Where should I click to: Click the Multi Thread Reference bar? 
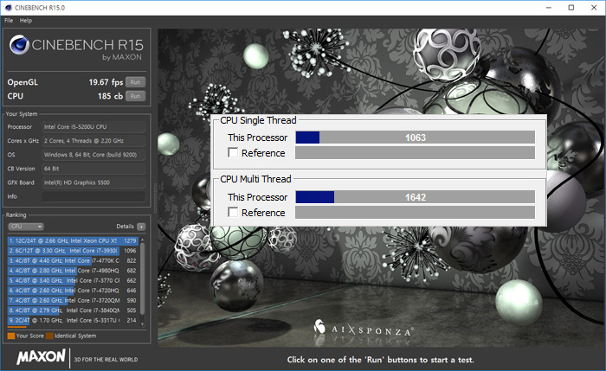(x=415, y=213)
